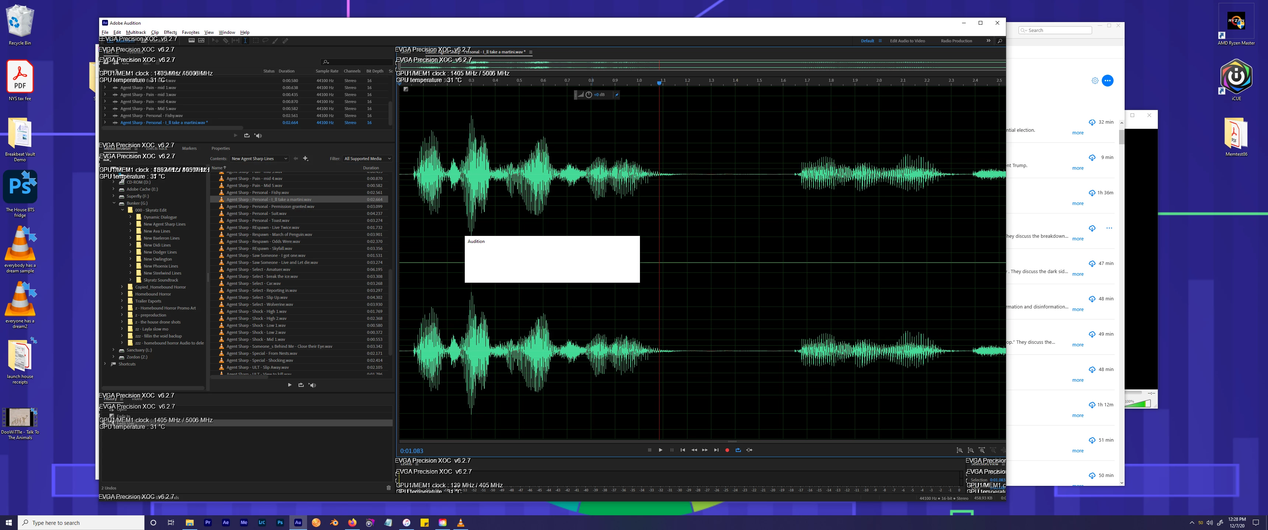The height and width of the screenshot is (530, 1268).
Task: Select the Radio Production workspace
Action: (x=956, y=41)
